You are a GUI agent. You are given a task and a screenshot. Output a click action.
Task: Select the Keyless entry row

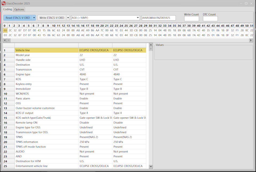pyautogui.click(x=74, y=84)
